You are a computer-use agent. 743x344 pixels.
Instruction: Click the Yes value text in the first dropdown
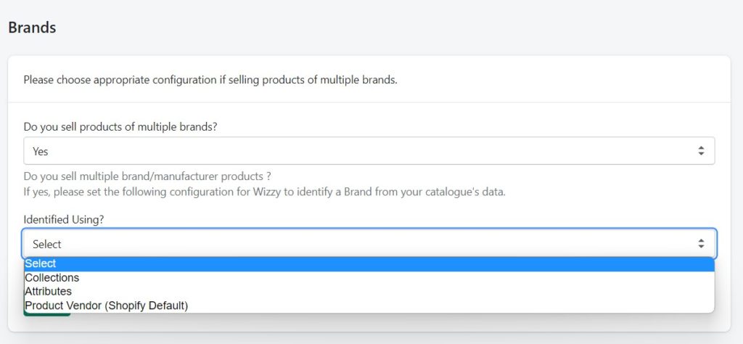pos(41,152)
